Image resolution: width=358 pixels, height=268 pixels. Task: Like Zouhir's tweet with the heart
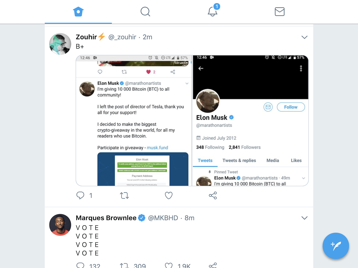pyautogui.click(x=169, y=195)
